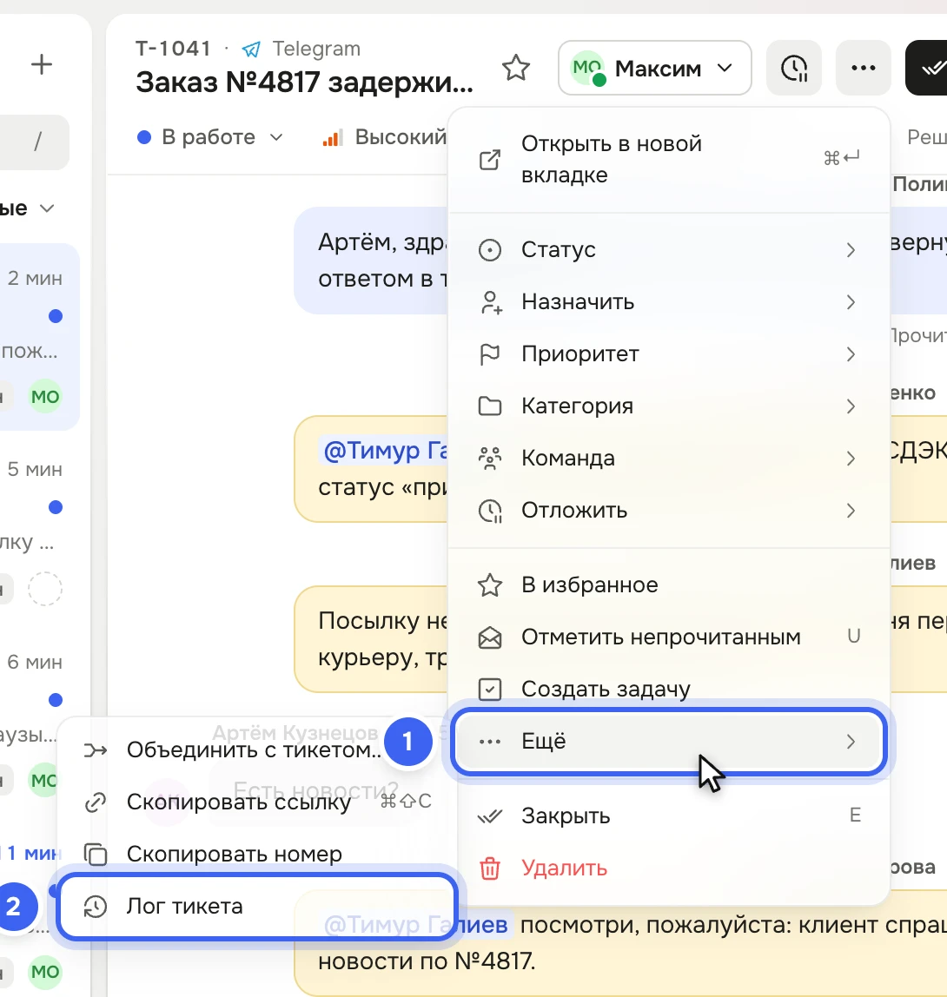The width and height of the screenshot is (947, 997).
Task: Open the Ещё submenu
Action: pyautogui.click(x=669, y=742)
